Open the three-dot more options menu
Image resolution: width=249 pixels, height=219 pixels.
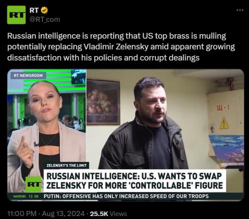pyautogui.click(x=240, y=10)
